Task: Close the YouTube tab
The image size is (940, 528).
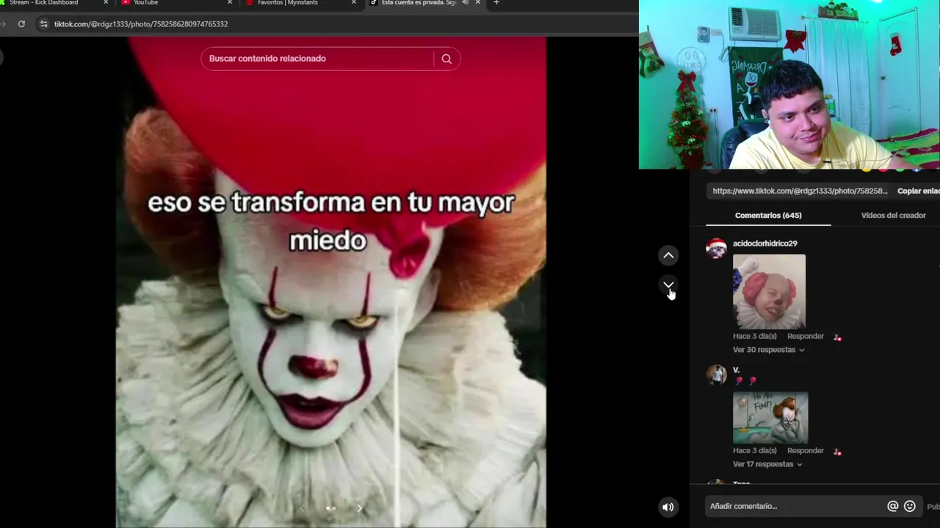Action: click(x=230, y=3)
